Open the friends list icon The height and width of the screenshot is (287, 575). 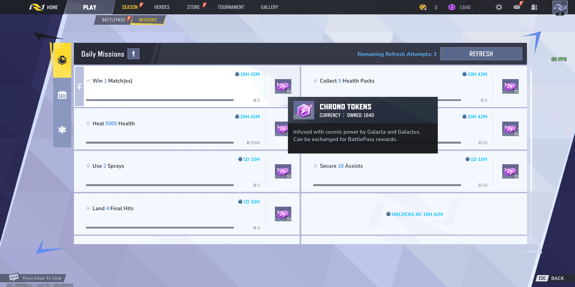click(x=534, y=7)
